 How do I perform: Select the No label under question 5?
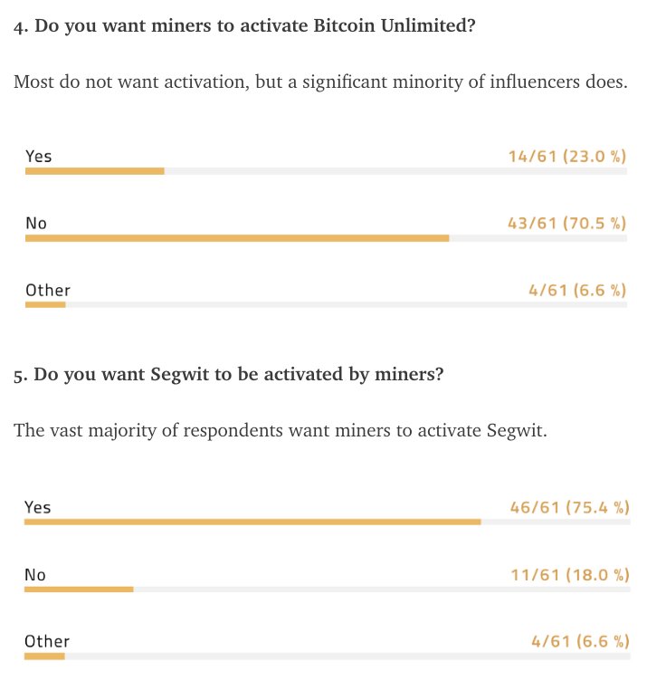click(35, 575)
